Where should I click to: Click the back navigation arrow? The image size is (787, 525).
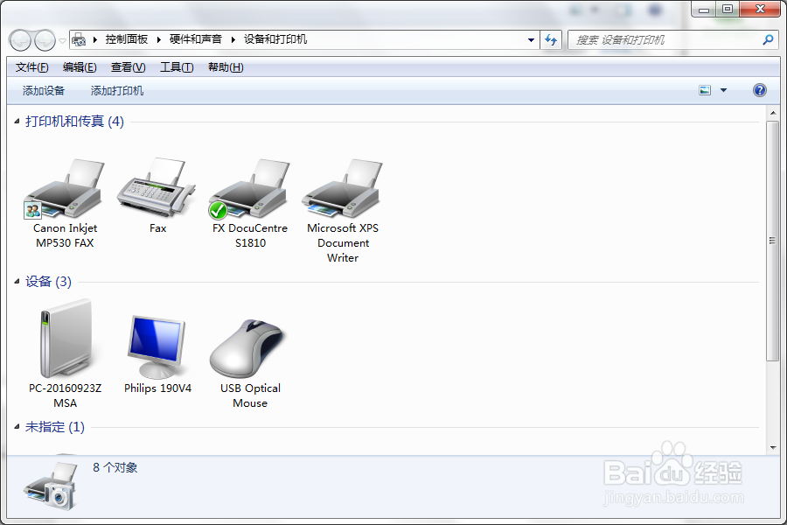tap(21, 40)
